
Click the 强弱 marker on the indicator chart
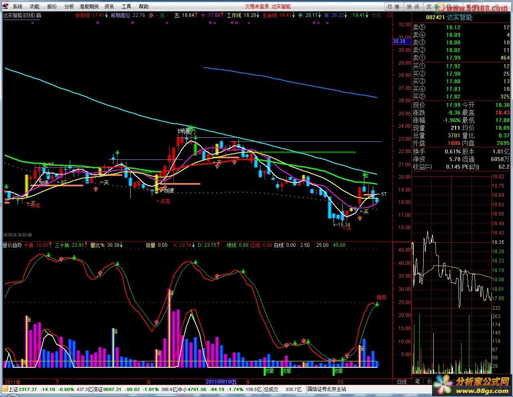pyautogui.click(x=381, y=298)
